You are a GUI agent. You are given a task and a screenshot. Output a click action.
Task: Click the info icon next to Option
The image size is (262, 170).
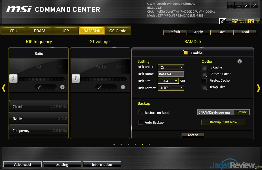pyautogui.click(x=239, y=61)
